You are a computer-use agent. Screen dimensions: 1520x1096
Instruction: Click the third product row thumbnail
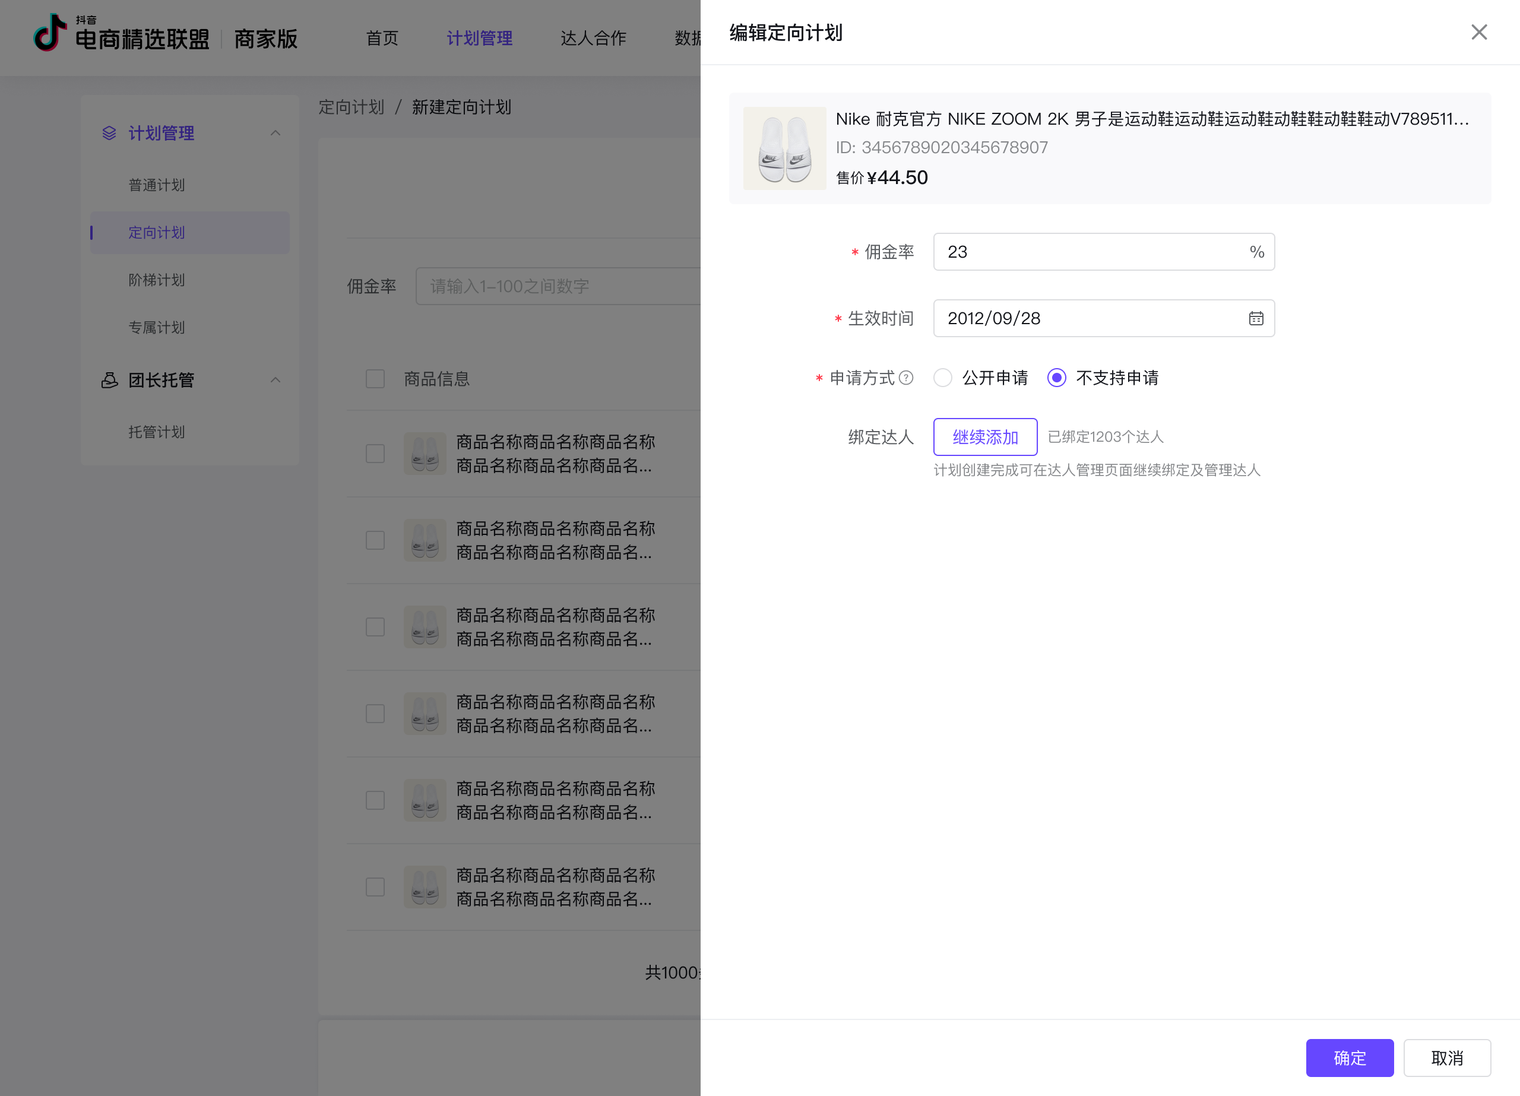[x=425, y=627]
